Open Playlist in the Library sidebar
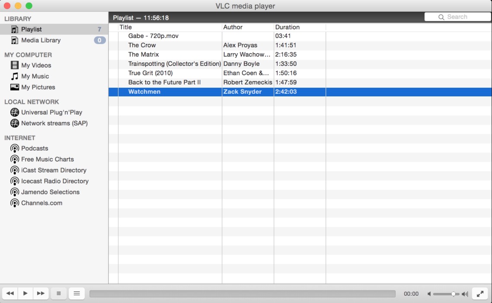The width and height of the screenshot is (492, 303). coord(54,29)
